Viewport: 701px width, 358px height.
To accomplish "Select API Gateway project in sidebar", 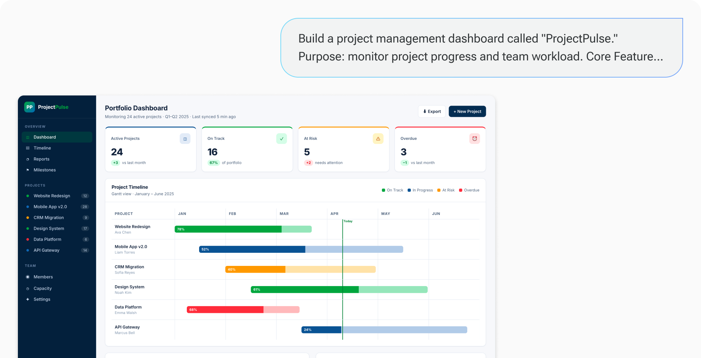I will (57, 250).
